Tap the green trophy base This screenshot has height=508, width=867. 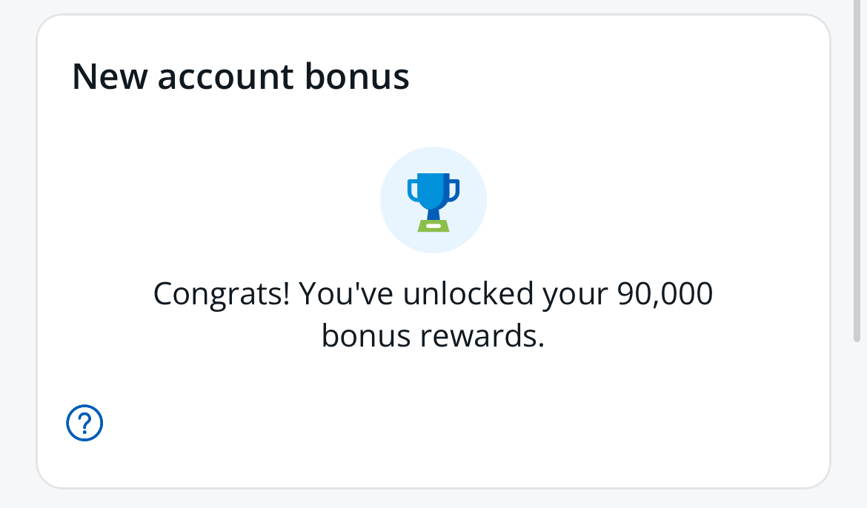[433, 224]
